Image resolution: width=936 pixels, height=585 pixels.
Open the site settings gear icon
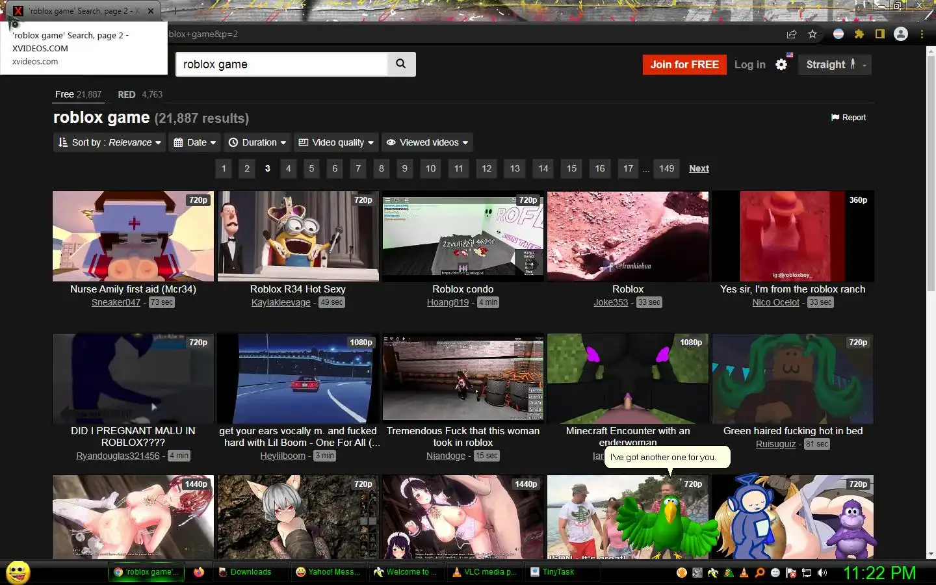(x=781, y=64)
